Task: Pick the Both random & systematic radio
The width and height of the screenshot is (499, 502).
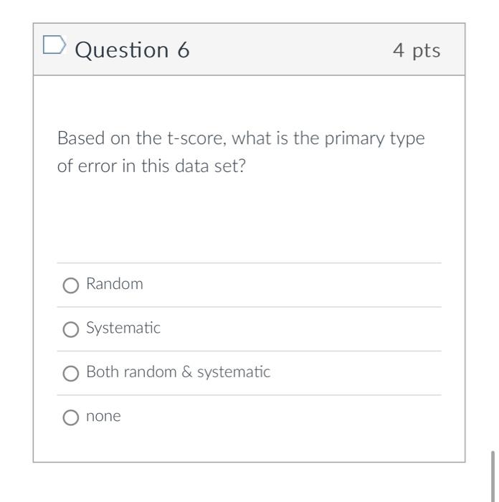Action: (71, 374)
